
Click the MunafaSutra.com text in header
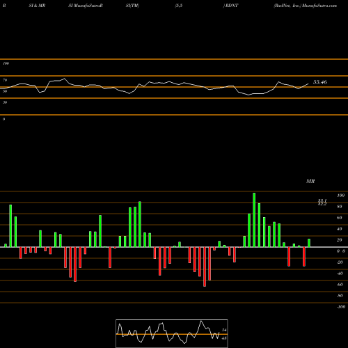point(319,6)
